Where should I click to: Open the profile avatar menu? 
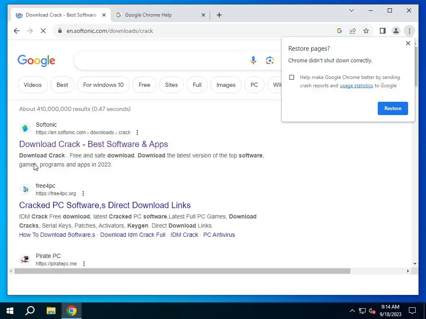[396, 31]
